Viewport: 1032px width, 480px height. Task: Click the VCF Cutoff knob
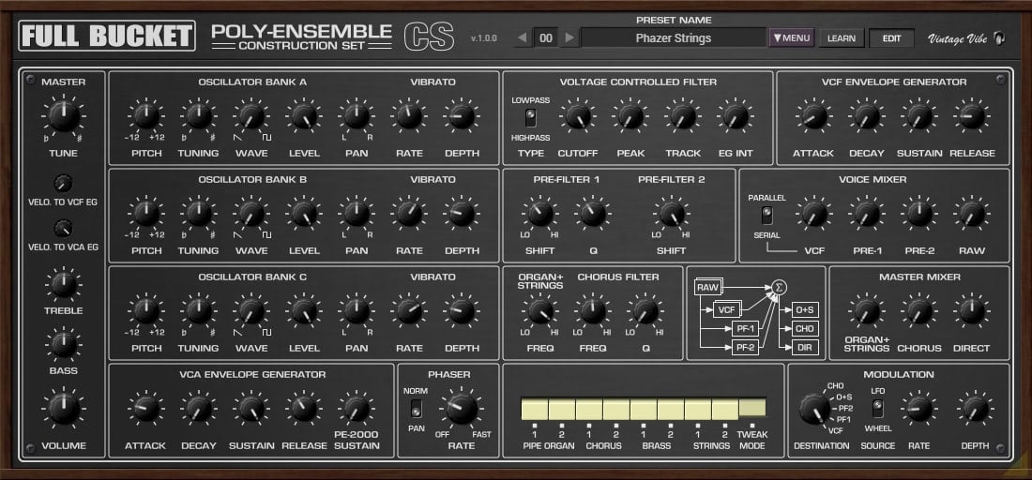click(x=578, y=117)
